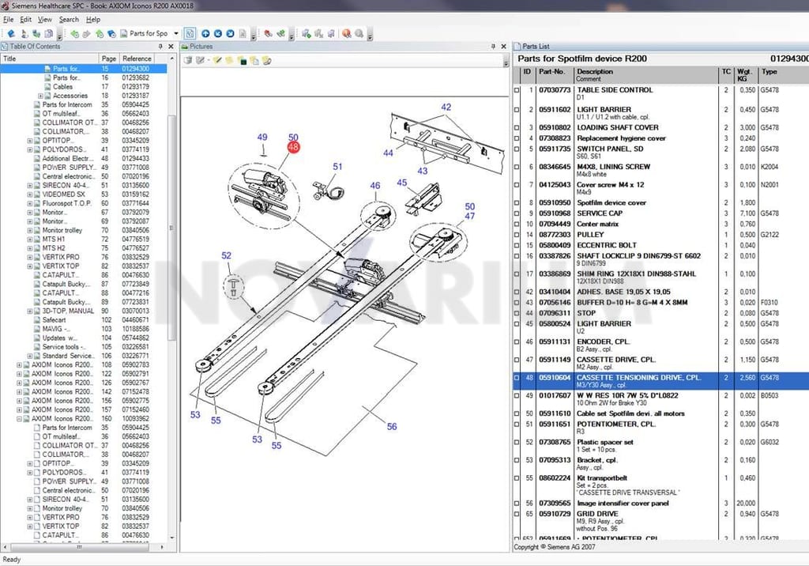Image resolution: width=809 pixels, height=566 pixels.
Task: Tick the checkbox for Bracket, cpl. row
Action: 517,461
